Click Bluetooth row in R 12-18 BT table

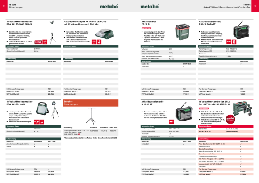click(x=168, y=134)
